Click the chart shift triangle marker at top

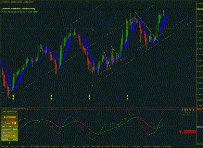(165, 1)
